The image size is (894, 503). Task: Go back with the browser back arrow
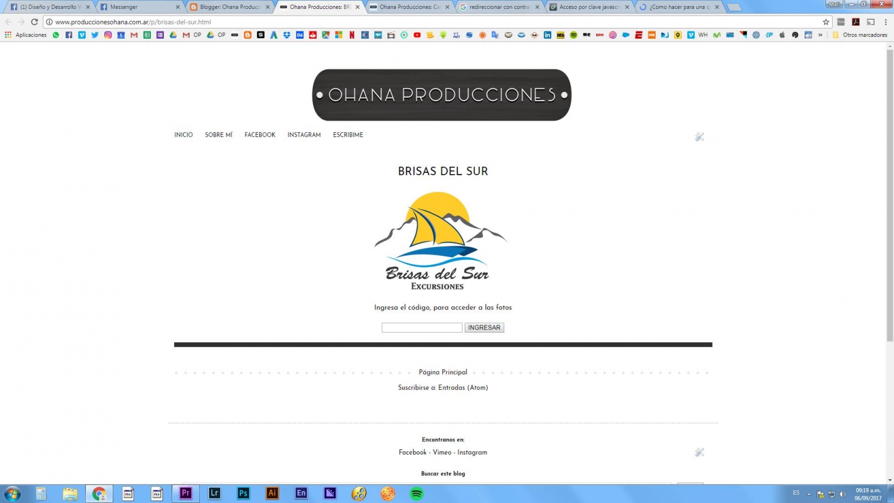coord(8,22)
